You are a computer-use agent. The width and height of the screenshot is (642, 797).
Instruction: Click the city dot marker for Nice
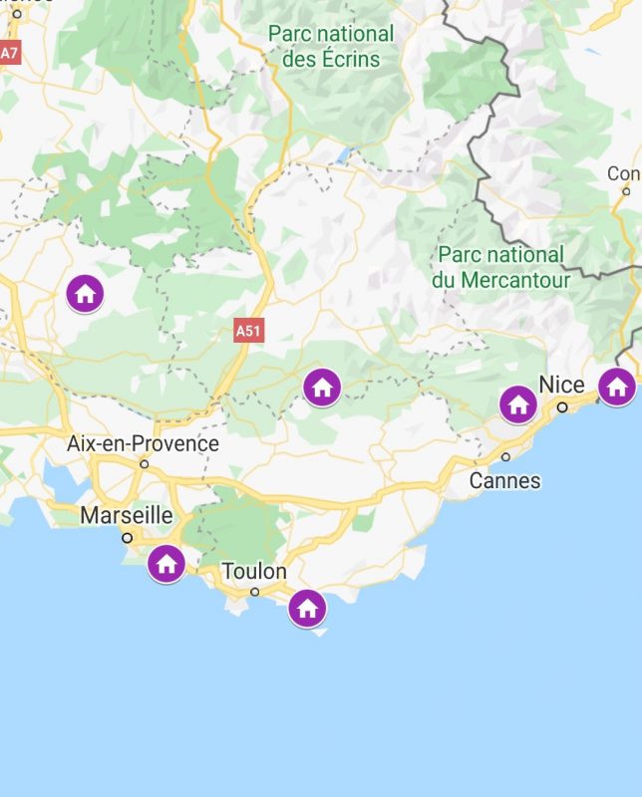(562, 407)
